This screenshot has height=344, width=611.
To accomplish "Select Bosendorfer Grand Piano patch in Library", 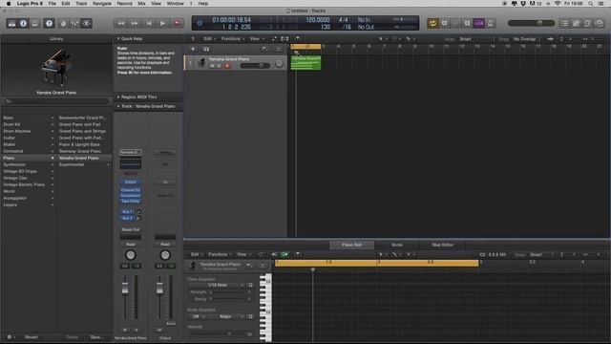I will coord(83,118).
